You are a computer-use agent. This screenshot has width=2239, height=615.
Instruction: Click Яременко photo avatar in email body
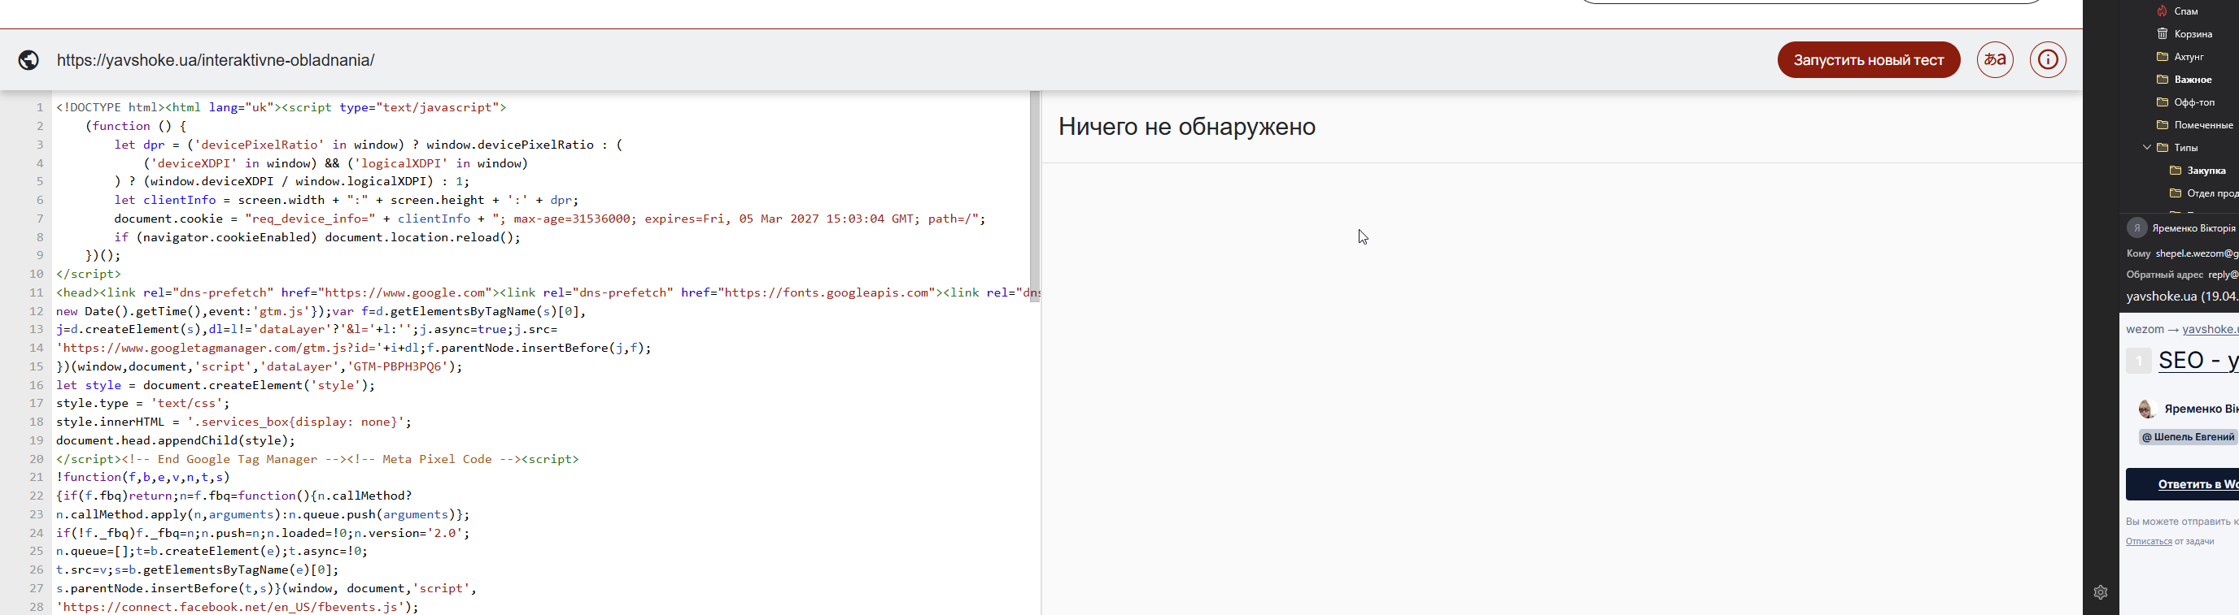coord(2146,409)
